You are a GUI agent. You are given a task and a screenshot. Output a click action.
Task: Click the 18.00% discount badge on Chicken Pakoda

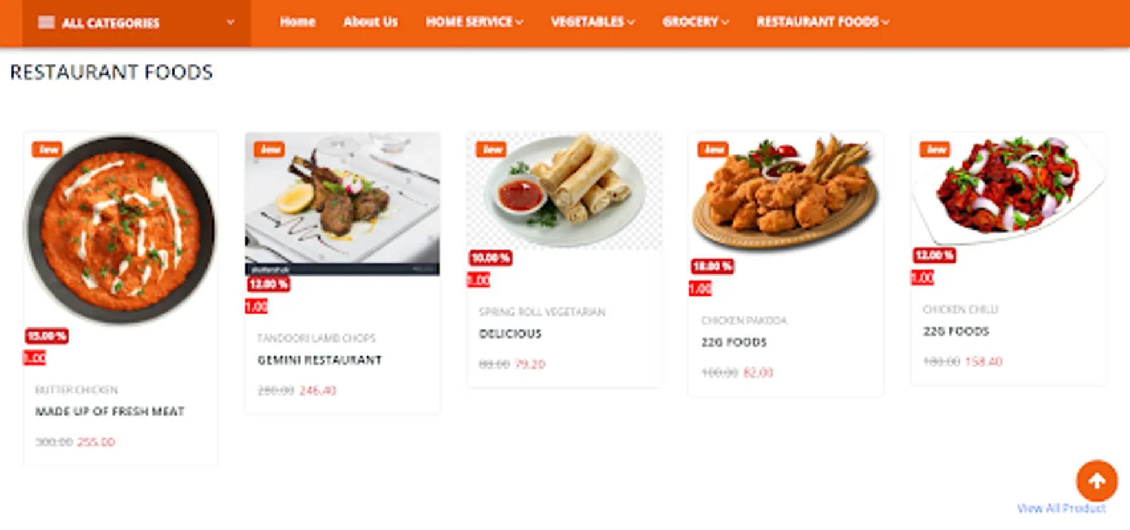pyautogui.click(x=712, y=266)
